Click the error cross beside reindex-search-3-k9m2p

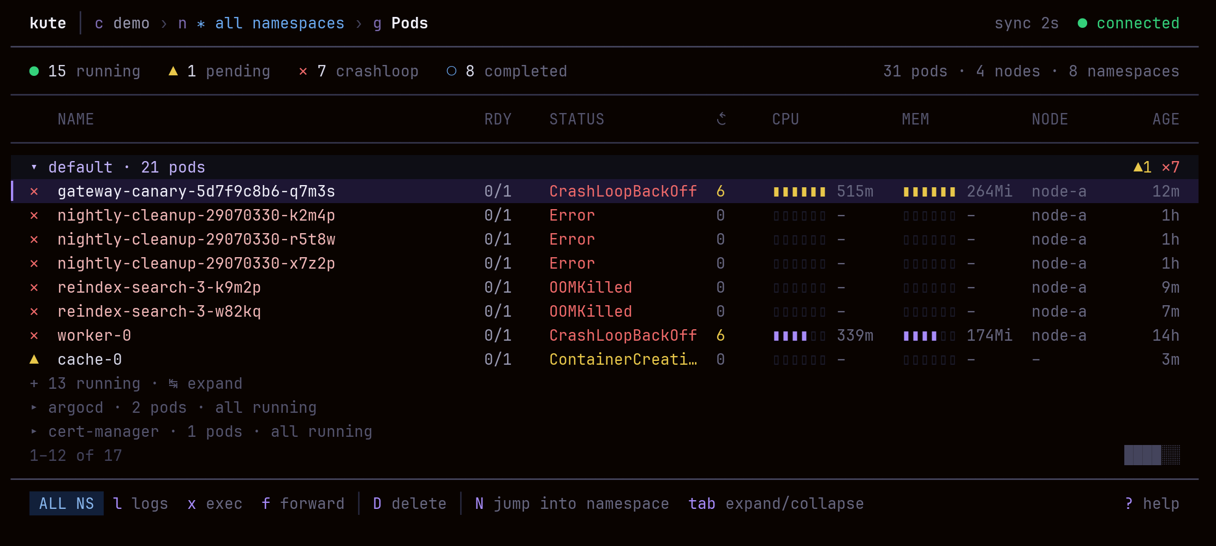(34, 288)
